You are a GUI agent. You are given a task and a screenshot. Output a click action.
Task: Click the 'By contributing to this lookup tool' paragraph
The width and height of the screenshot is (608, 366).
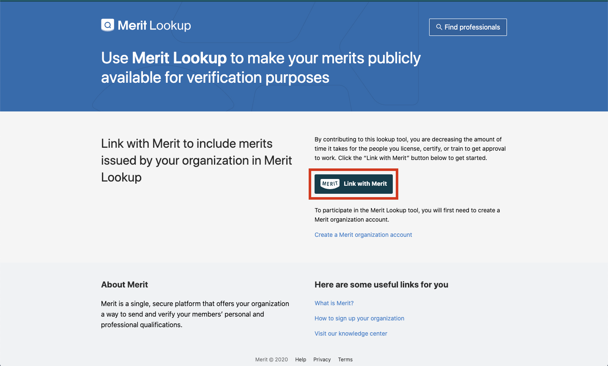click(410, 149)
